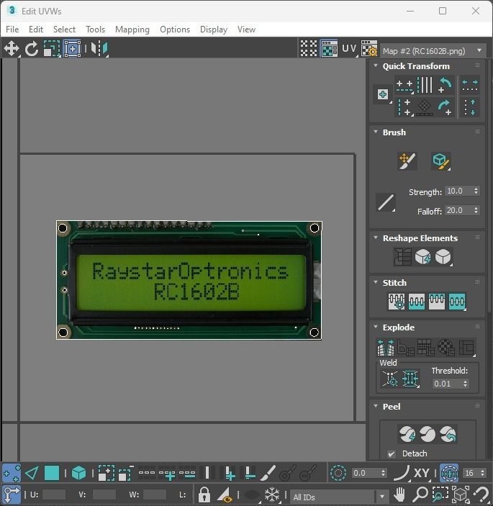Adjust the Weld Threshold spinner
Image resolution: width=493 pixels, height=506 pixels.
click(465, 384)
